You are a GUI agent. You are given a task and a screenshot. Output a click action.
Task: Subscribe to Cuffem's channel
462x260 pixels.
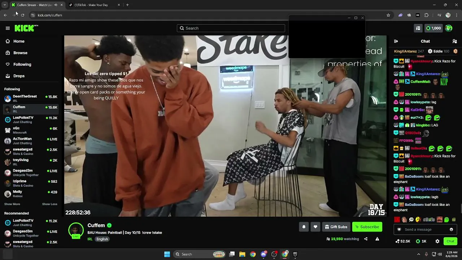pos(367,227)
